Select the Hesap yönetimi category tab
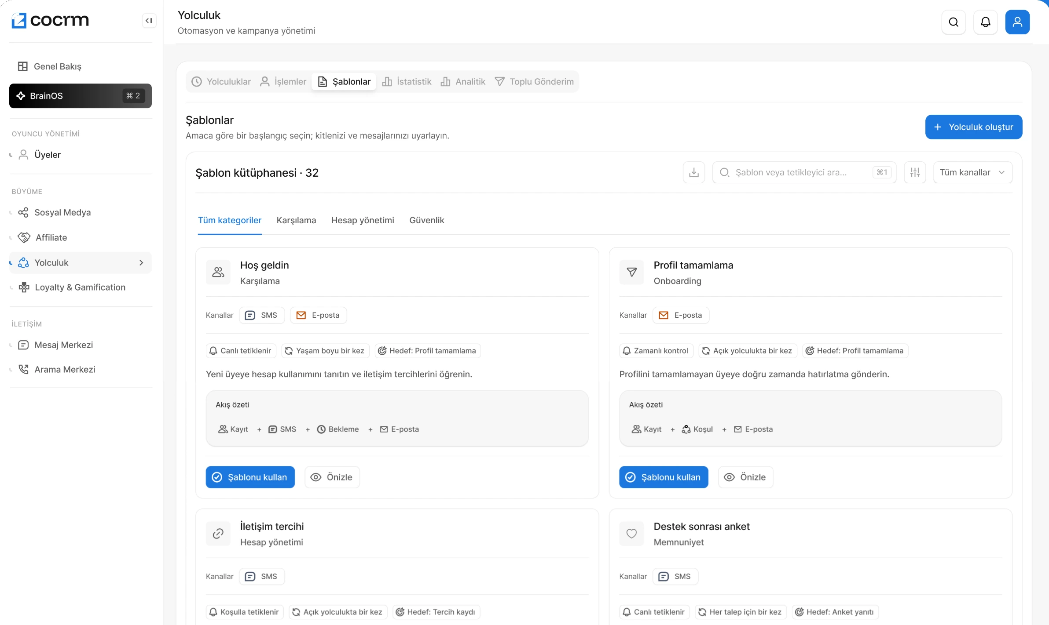This screenshot has width=1049, height=625. tap(363, 220)
